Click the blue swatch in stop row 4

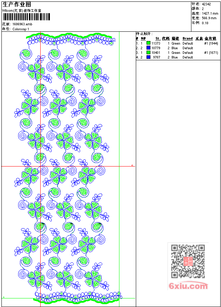coord(148,57)
